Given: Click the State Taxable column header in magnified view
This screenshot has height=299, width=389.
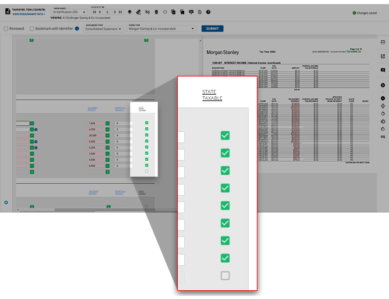Looking at the screenshot, I should tap(212, 95).
